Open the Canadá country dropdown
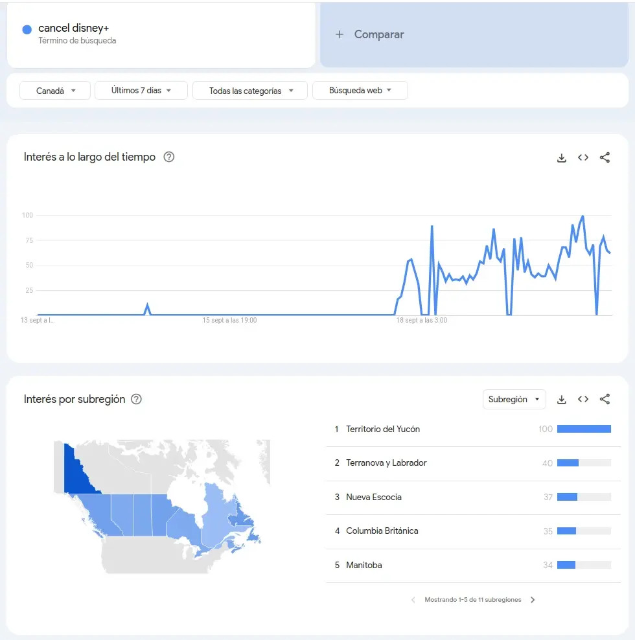This screenshot has width=635, height=640. click(56, 91)
